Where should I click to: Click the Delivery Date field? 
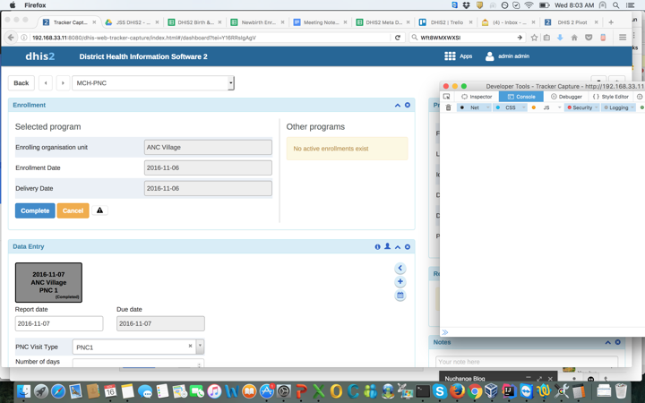(208, 188)
